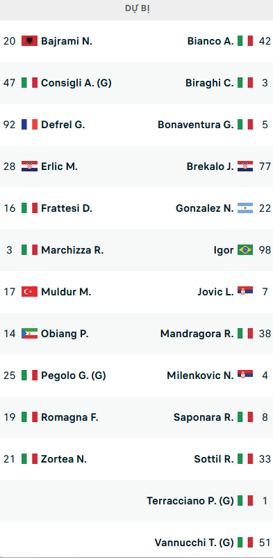Click the Turkish flag next to Muldur M.
Image resolution: width=273 pixels, height=558 pixels.
[29, 292]
